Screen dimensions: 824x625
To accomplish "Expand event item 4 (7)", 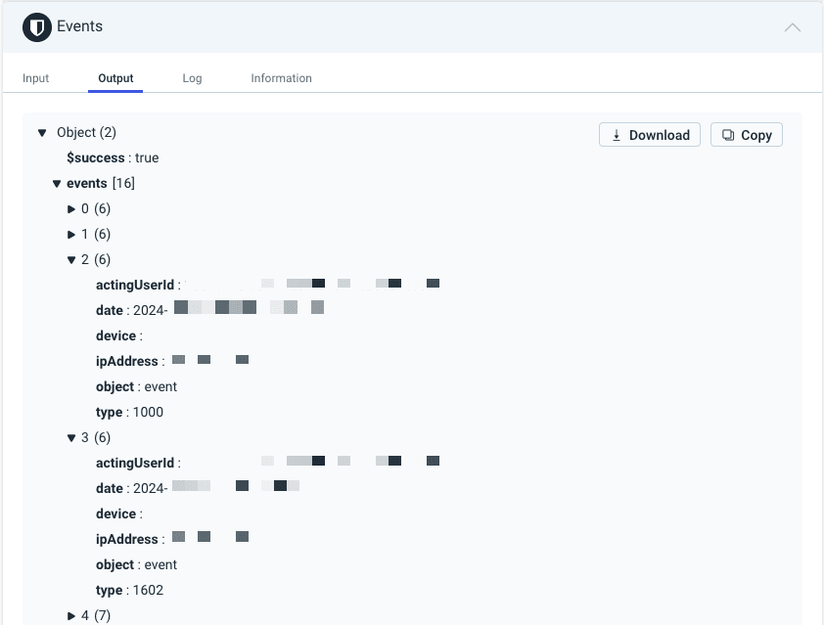I will [x=71, y=615].
